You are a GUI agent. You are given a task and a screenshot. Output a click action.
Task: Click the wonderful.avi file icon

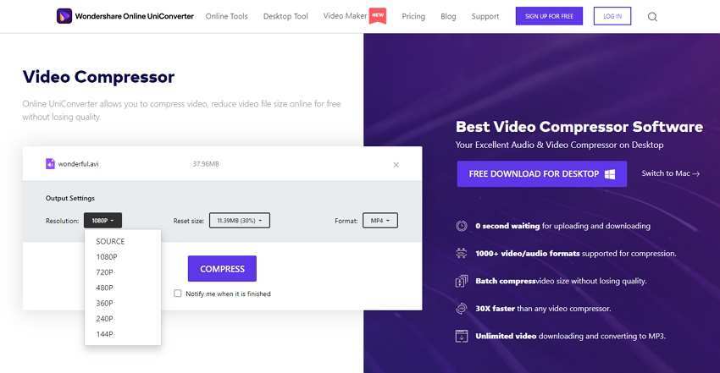(x=50, y=164)
